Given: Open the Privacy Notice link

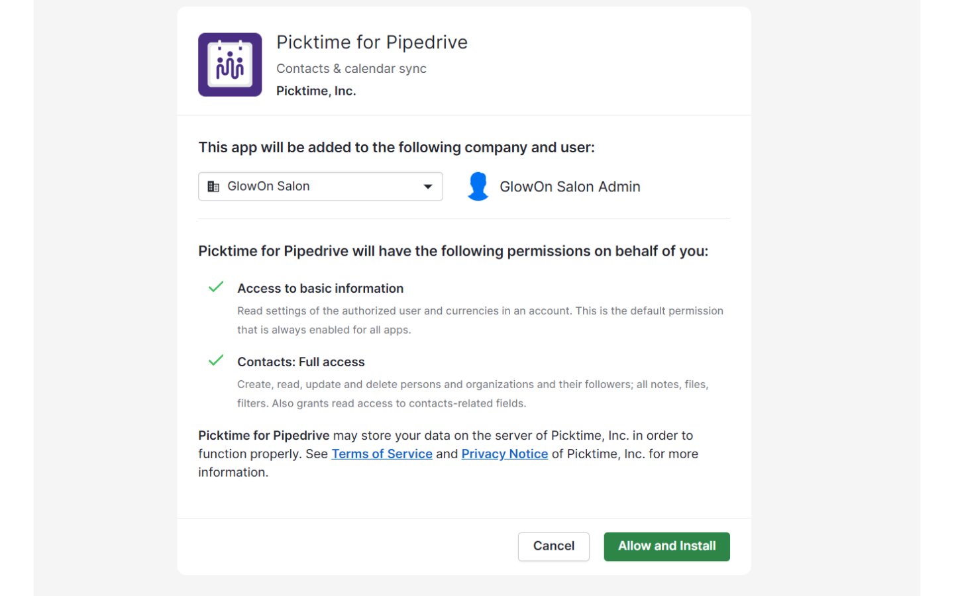Looking at the screenshot, I should point(505,454).
